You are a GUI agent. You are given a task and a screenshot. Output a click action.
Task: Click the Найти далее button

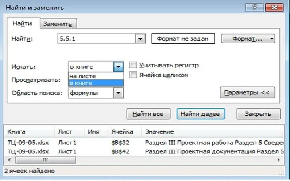[x=201, y=114]
